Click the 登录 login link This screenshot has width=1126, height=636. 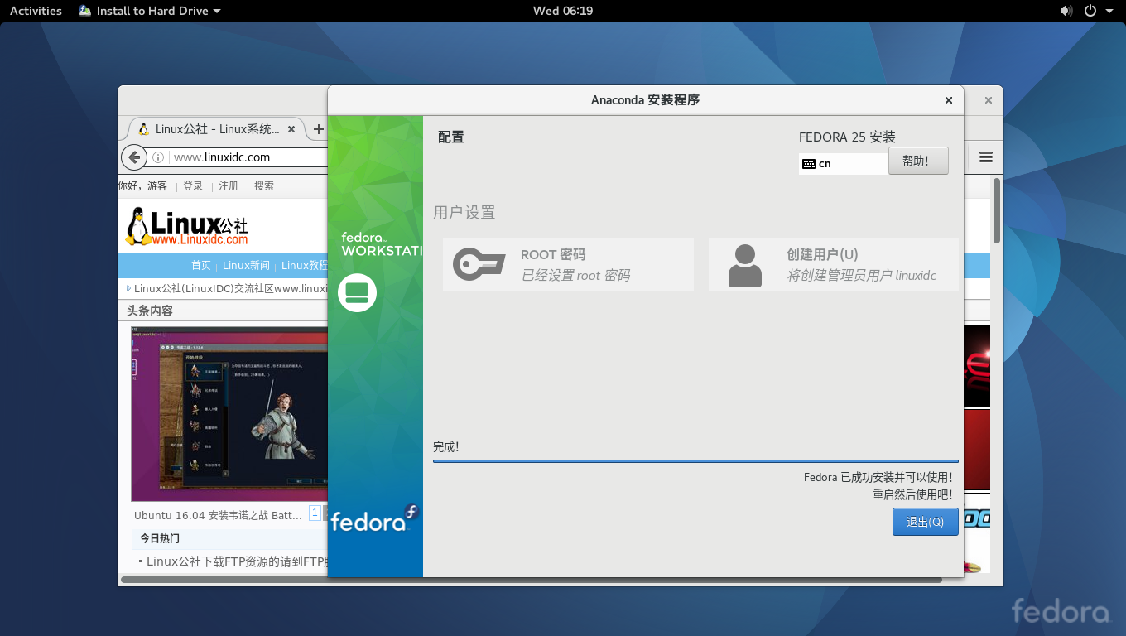pyautogui.click(x=193, y=186)
